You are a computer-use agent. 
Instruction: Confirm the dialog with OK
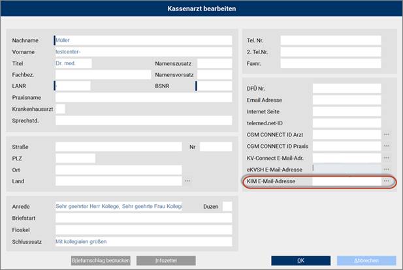(301, 260)
